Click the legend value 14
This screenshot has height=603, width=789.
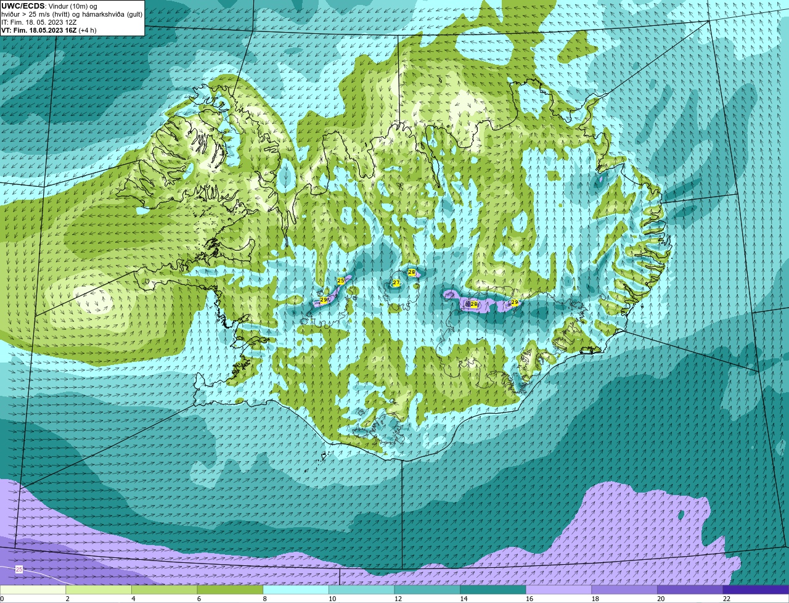(464, 599)
